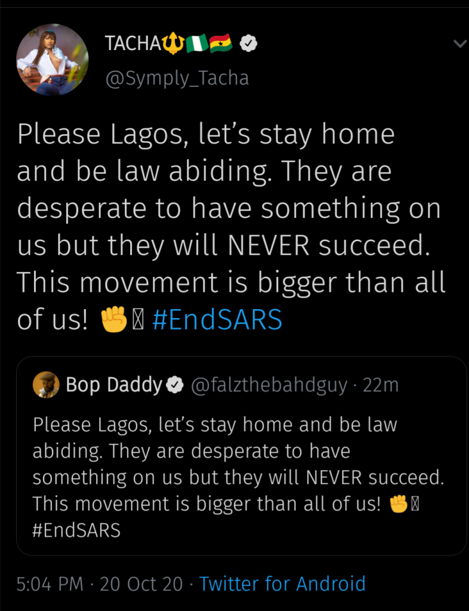The width and height of the screenshot is (469, 611).
Task: Click Bop Daddy's verified badge
Action: (x=175, y=386)
